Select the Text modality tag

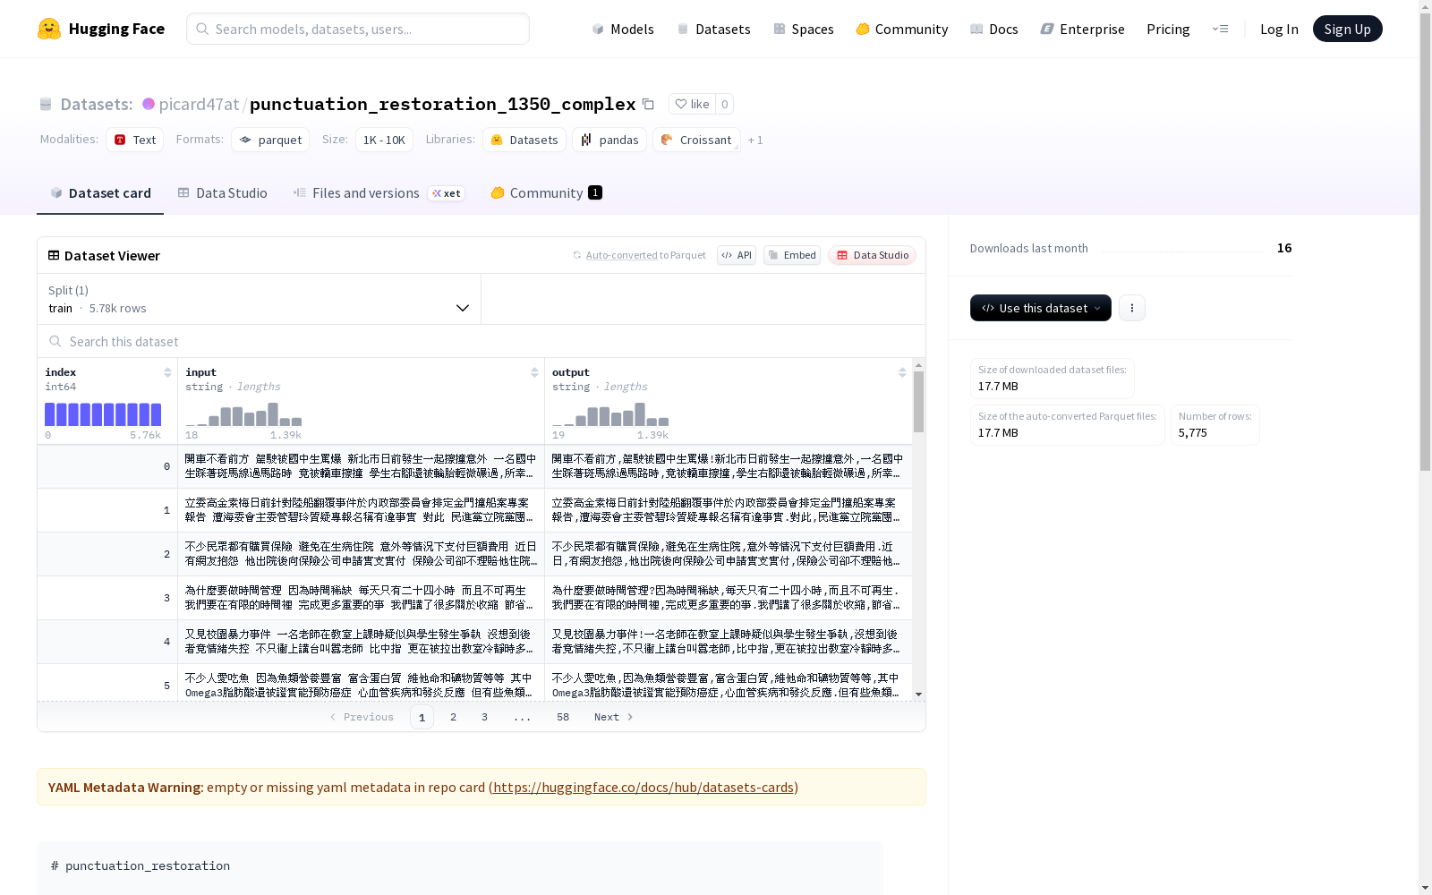click(x=135, y=140)
